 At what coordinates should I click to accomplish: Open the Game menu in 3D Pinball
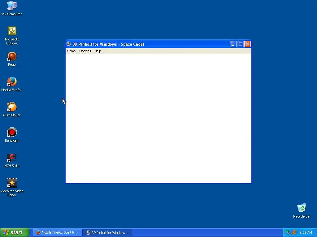(x=72, y=51)
